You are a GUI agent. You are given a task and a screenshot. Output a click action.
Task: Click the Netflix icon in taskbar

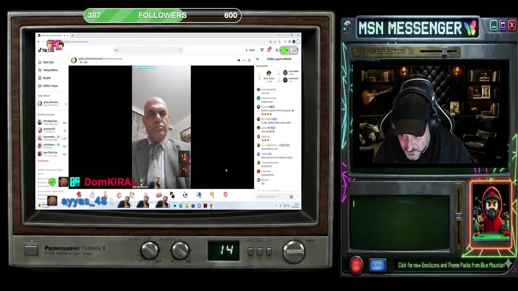click(205, 206)
